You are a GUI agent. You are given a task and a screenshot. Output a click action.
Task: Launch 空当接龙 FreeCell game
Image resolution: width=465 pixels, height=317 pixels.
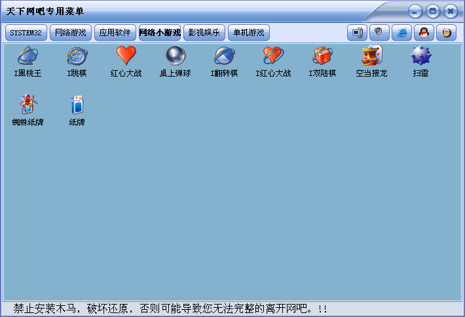[371, 57]
